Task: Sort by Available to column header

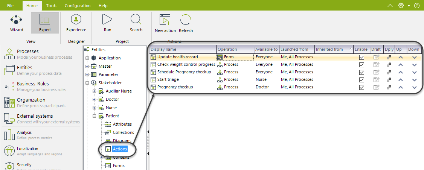Action: click(267, 49)
